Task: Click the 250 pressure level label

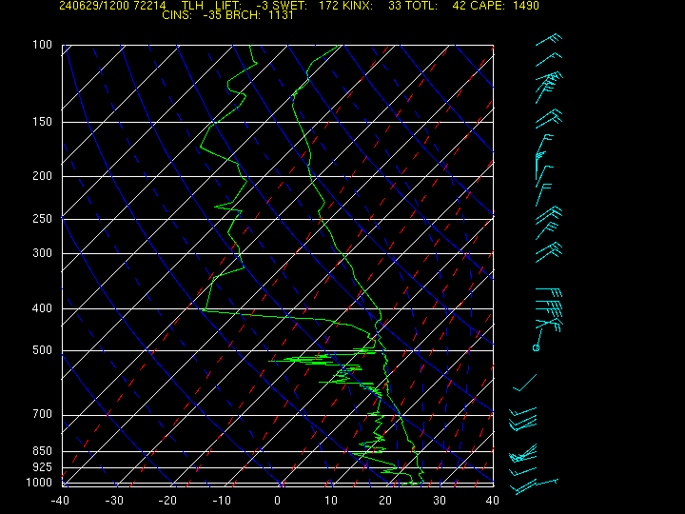Action: pyautogui.click(x=43, y=218)
